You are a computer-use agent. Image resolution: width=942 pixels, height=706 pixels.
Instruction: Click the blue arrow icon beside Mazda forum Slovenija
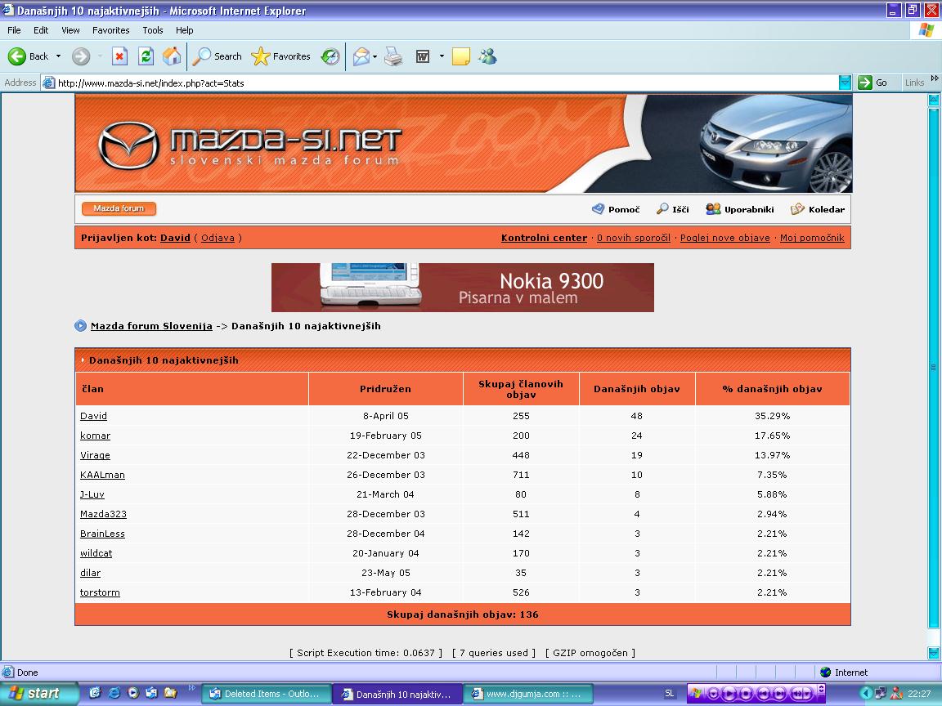(80, 326)
